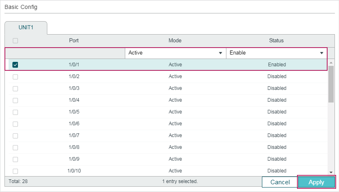
Task: Click the Status column header
Action: click(x=276, y=41)
